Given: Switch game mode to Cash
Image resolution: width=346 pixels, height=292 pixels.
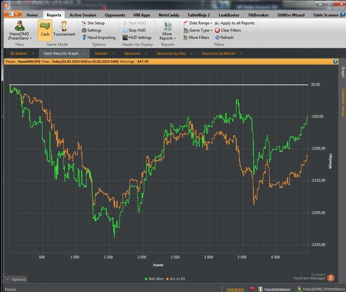Looking at the screenshot, I should (x=45, y=30).
